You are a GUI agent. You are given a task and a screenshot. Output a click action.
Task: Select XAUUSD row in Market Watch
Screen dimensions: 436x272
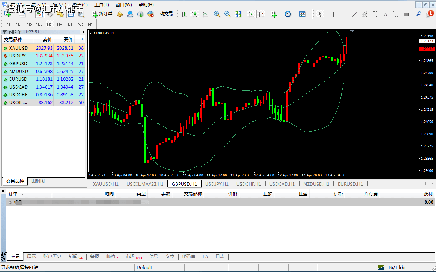(x=19, y=48)
